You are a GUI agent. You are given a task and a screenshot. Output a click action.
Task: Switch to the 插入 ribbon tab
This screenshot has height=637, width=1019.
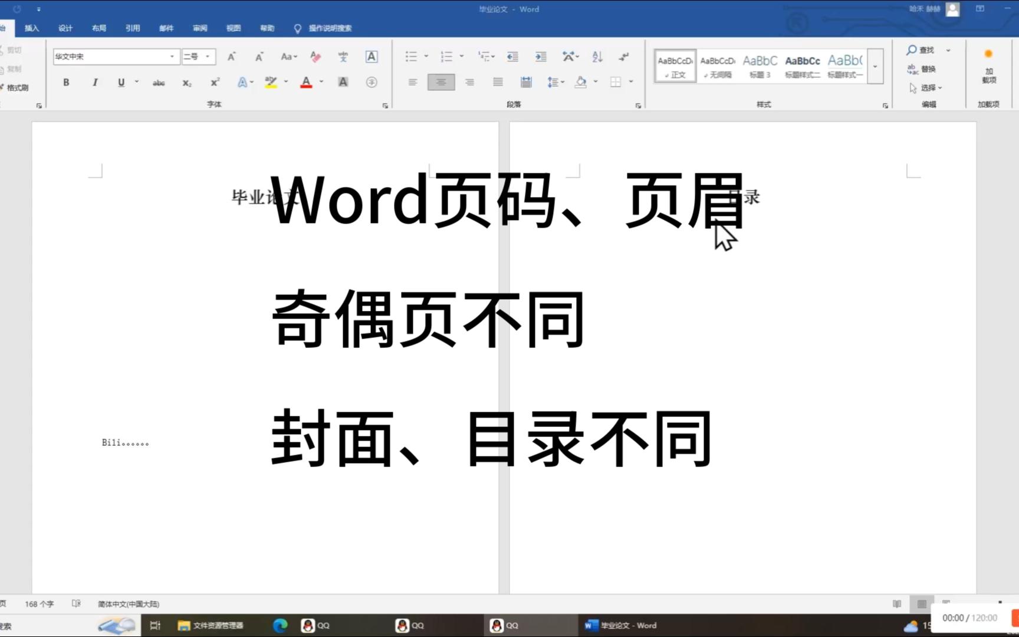click(x=31, y=28)
